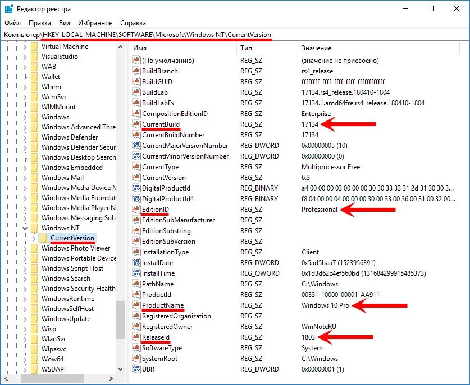Click the tree horizontal scrollbar left arrow

click(6, 378)
